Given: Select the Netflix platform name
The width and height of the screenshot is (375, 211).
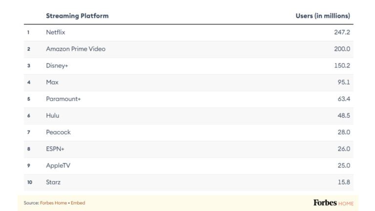Looking at the screenshot, I should coord(56,32).
